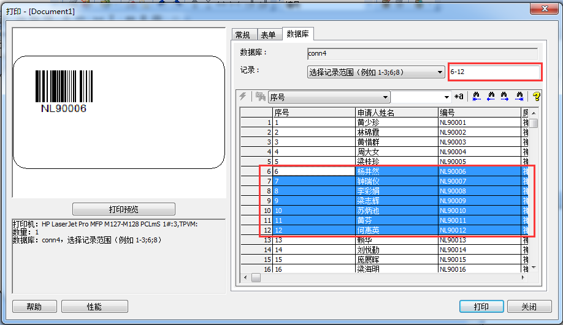
Task: Click row header number 8
Action: pyautogui.click(x=256, y=191)
